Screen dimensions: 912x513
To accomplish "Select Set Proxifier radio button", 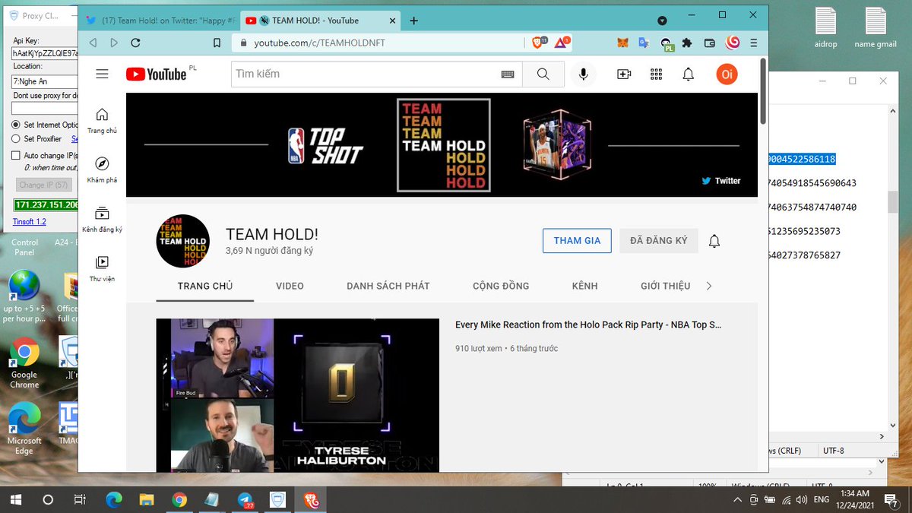I will (x=16, y=139).
